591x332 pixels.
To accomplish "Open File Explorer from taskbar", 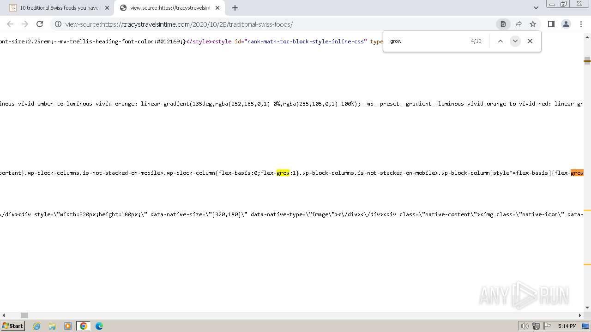I will (52, 326).
